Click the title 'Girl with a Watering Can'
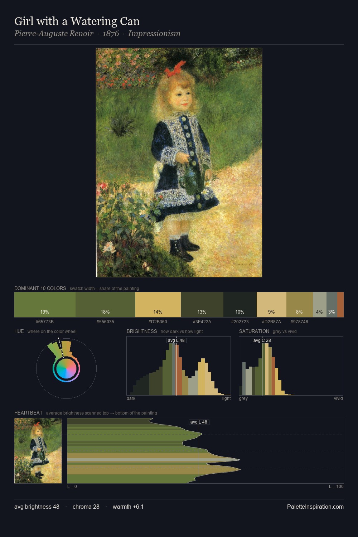 point(77,21)
